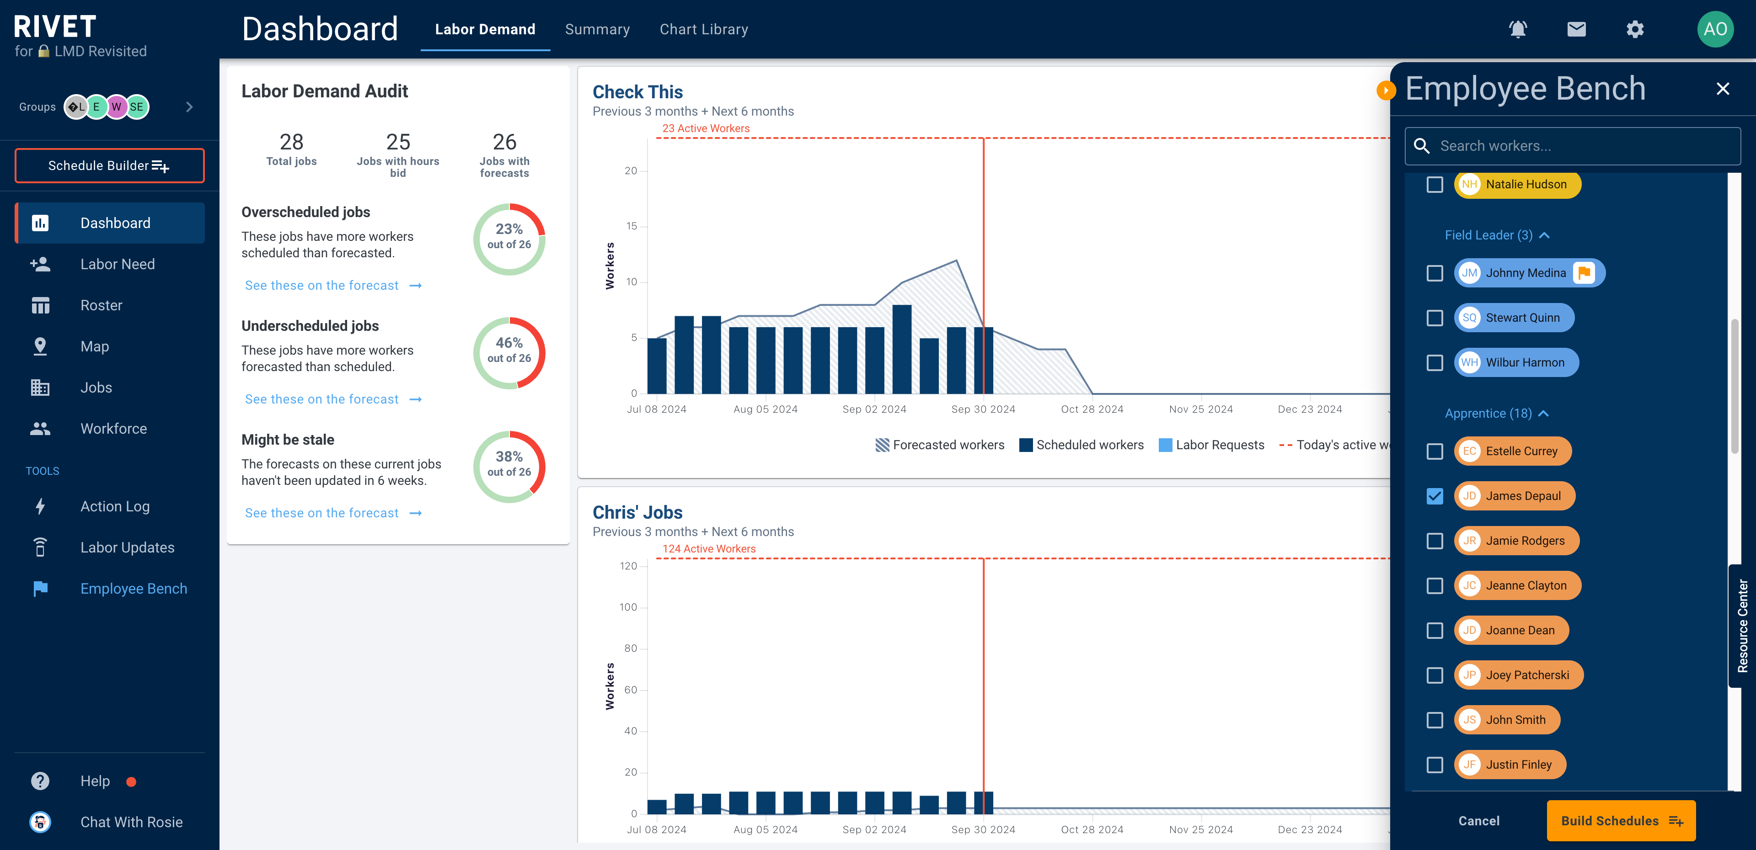Check the Justin Finley checkbox
This screenshot has height=850, width=1756.
1435,765
